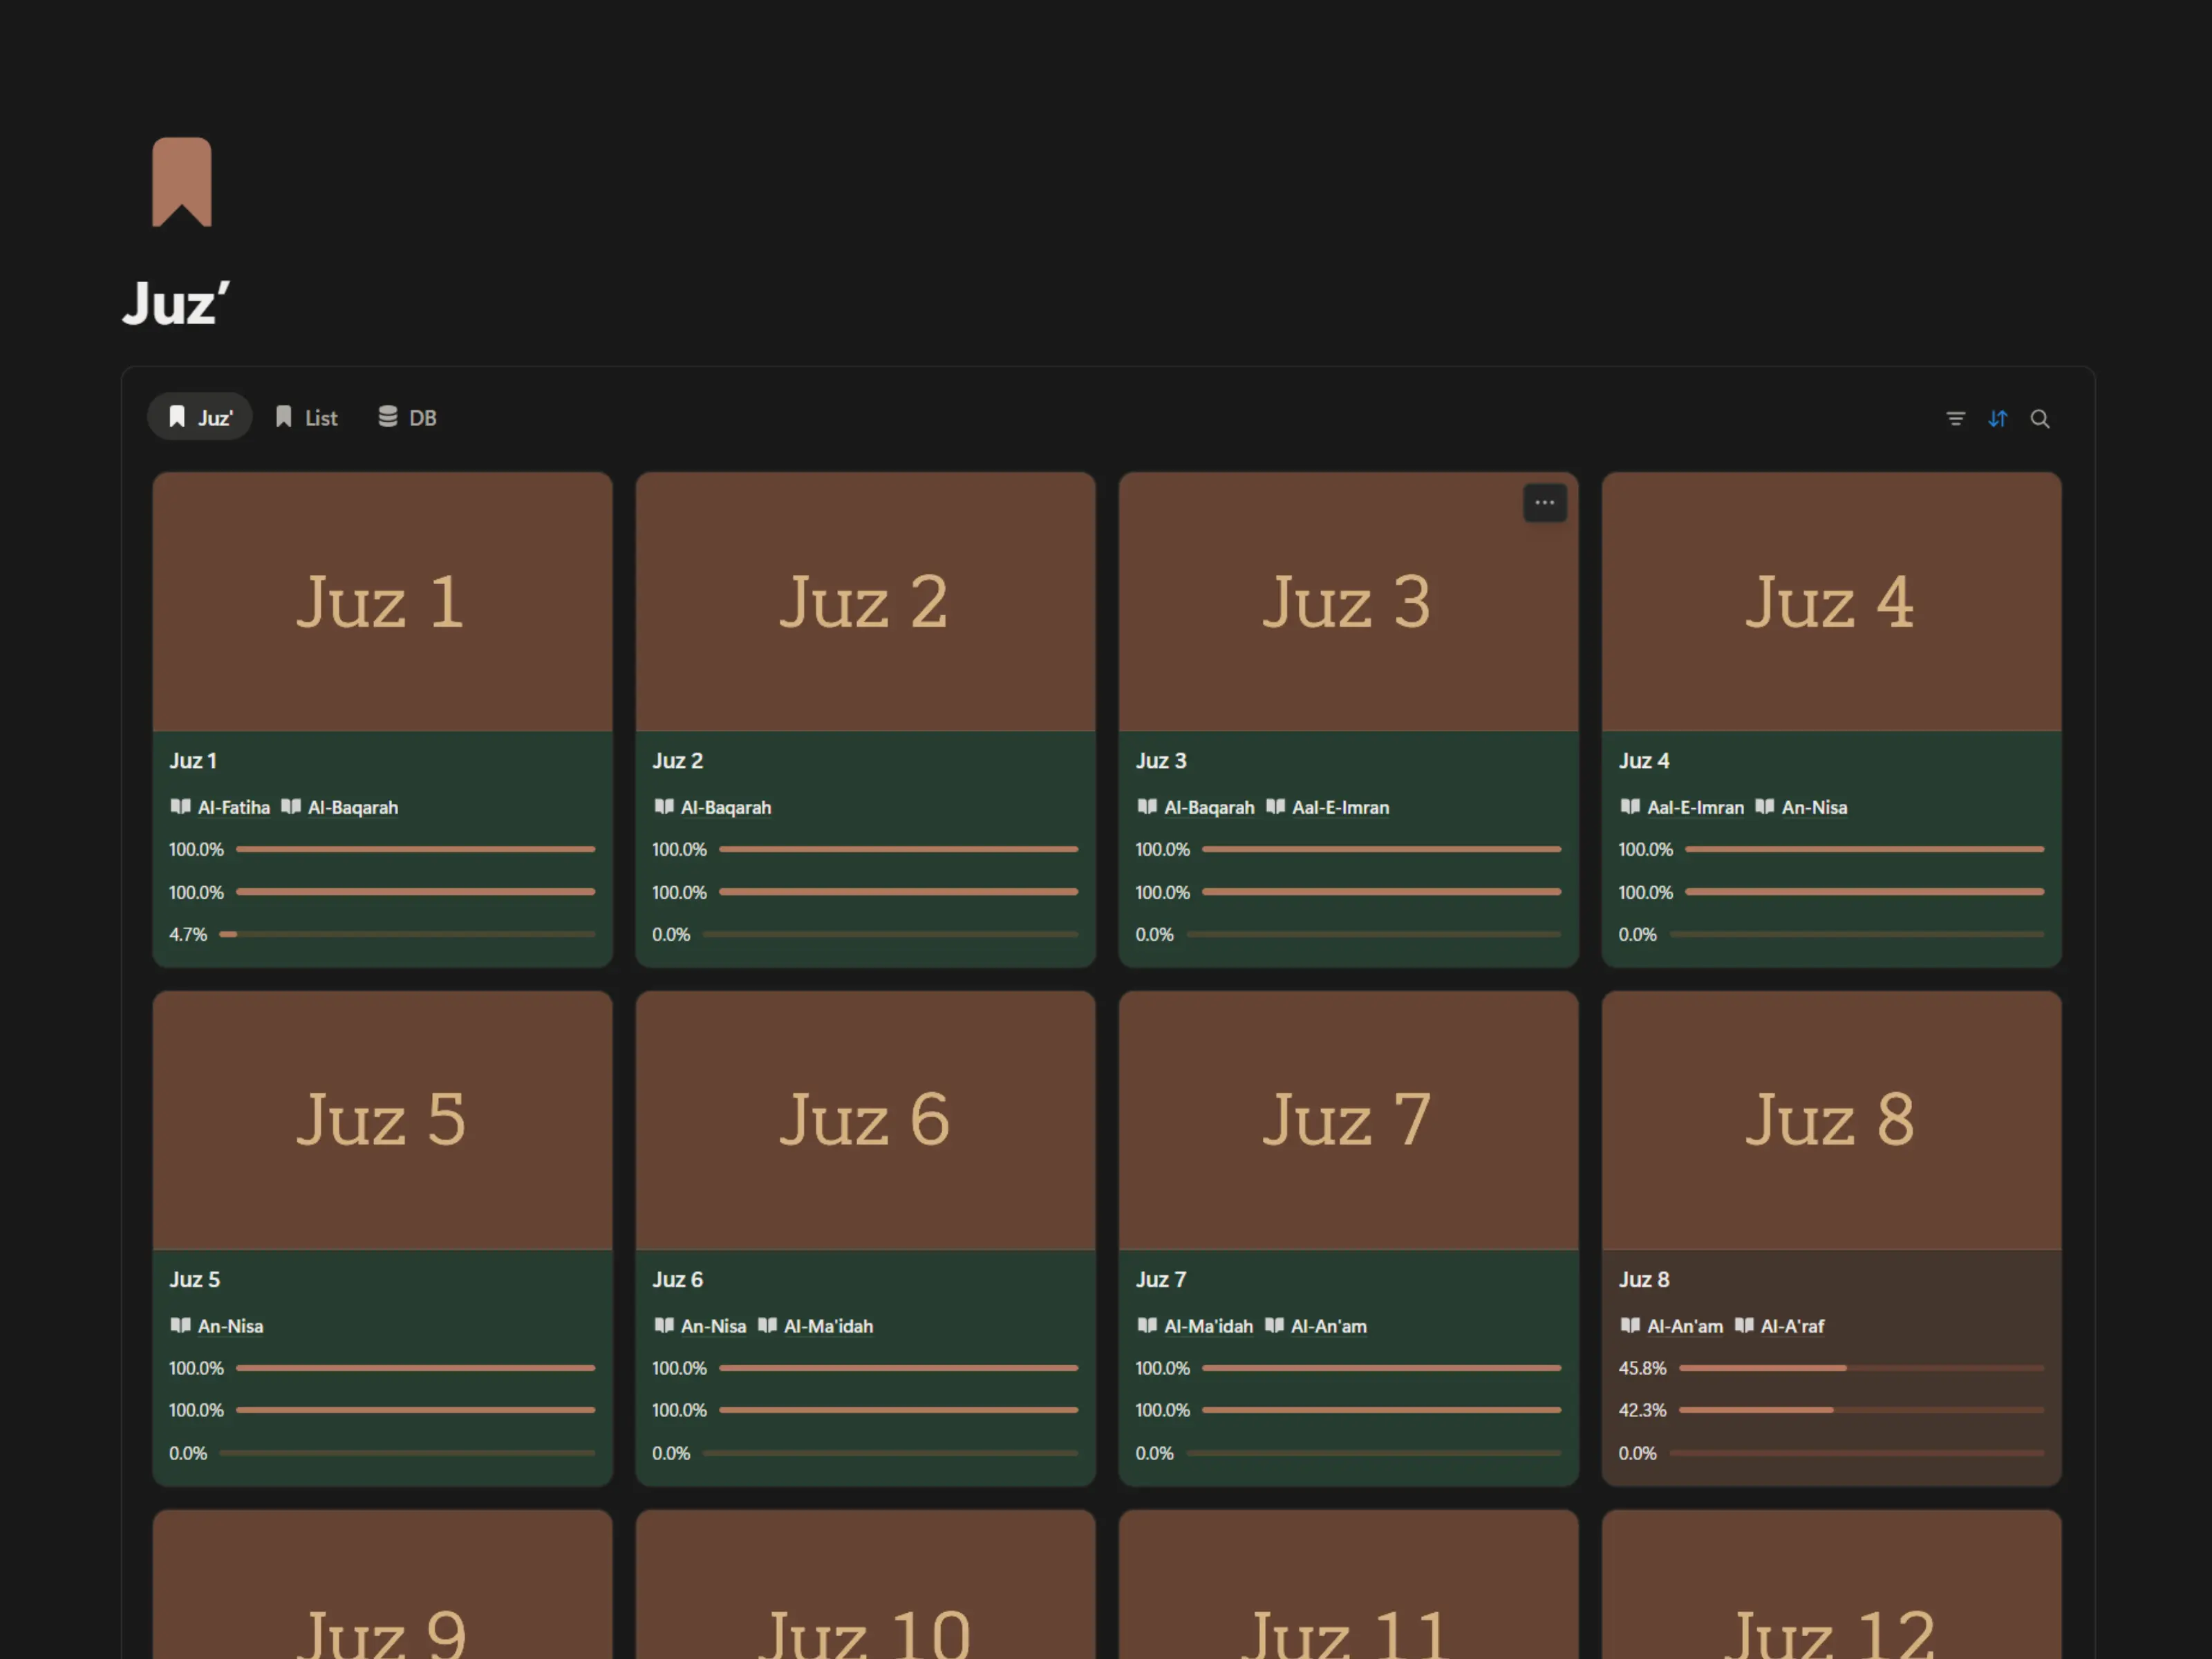Open the Juz 6 cover thumbnail
Image resolution: width=2212 pixels, height=1659 pixels.
[865, 1120]
